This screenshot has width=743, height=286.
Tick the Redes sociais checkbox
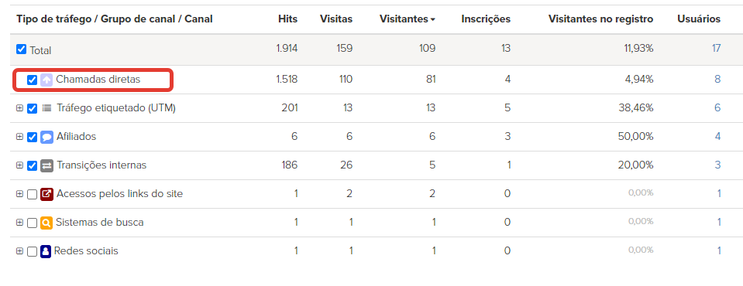[x=33, y=251]
